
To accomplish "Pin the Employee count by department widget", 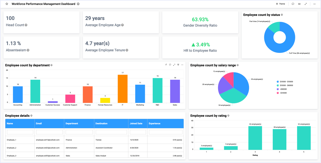I will click(x=166, y=65).
